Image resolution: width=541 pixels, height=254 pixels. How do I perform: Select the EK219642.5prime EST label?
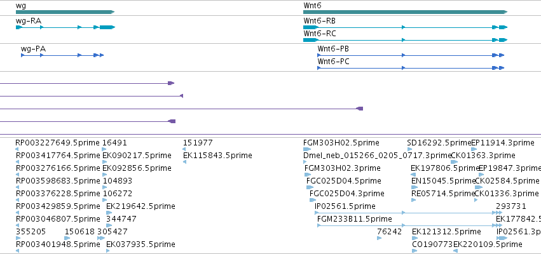click(140, 206)
